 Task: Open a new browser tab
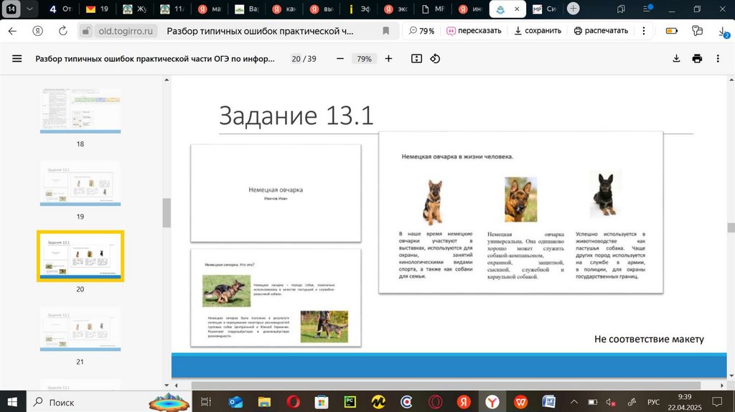(x=573, y=9)
